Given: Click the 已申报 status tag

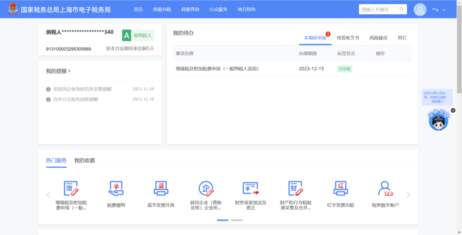Looking at the screenshot, I should pos(345,69).
